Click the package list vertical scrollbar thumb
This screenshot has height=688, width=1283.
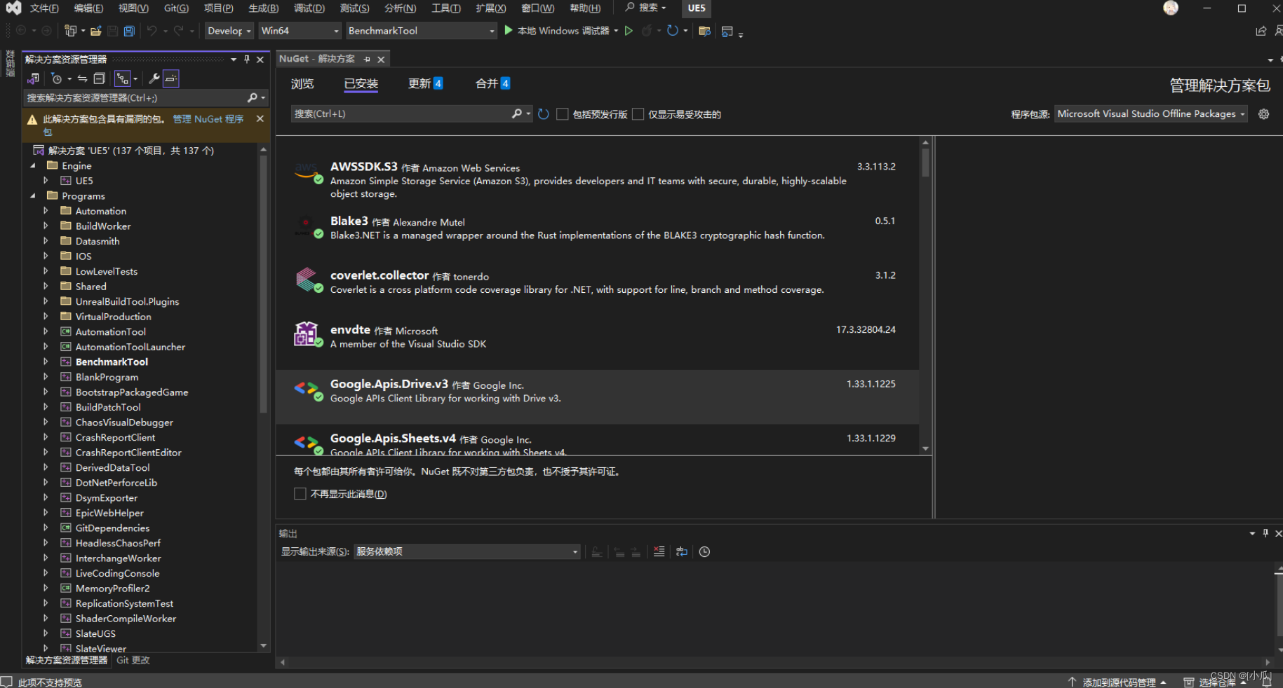(925, 162)
